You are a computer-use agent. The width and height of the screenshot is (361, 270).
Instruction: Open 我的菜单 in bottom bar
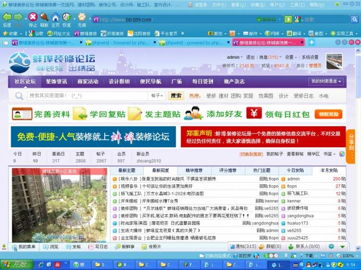click(24, 247)
